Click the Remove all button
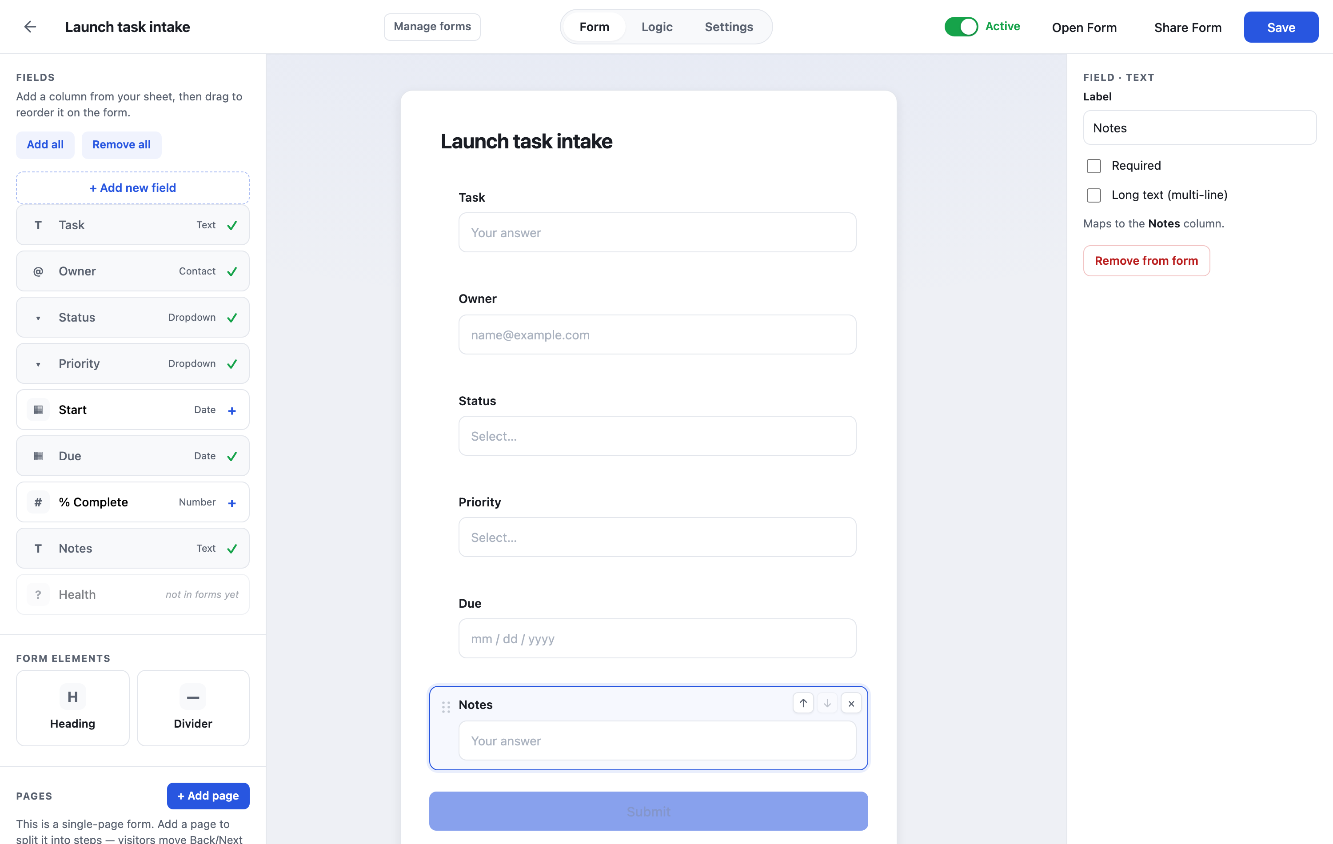 tap(121, 144)
